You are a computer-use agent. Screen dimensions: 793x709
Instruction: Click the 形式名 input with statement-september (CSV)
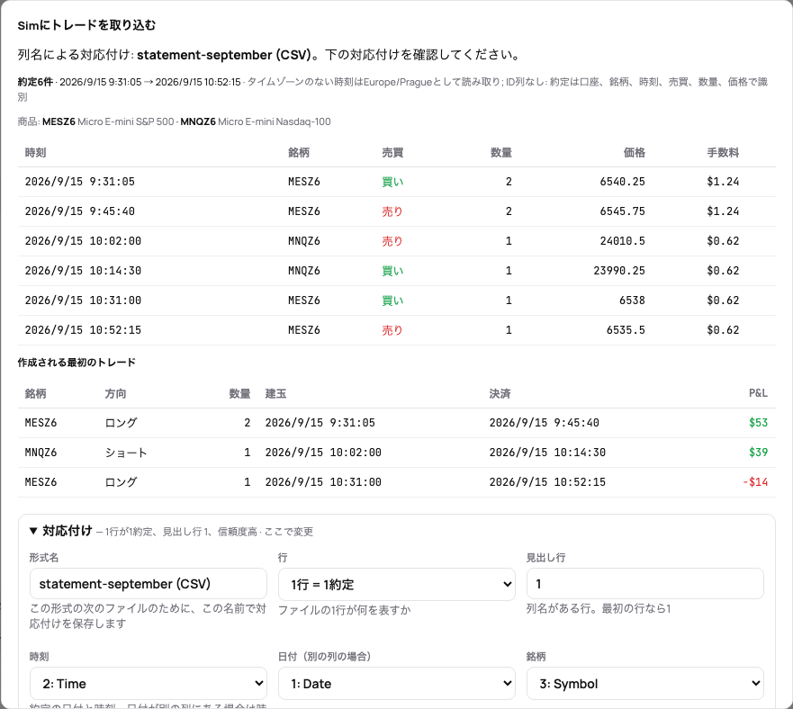coord(149,584)
